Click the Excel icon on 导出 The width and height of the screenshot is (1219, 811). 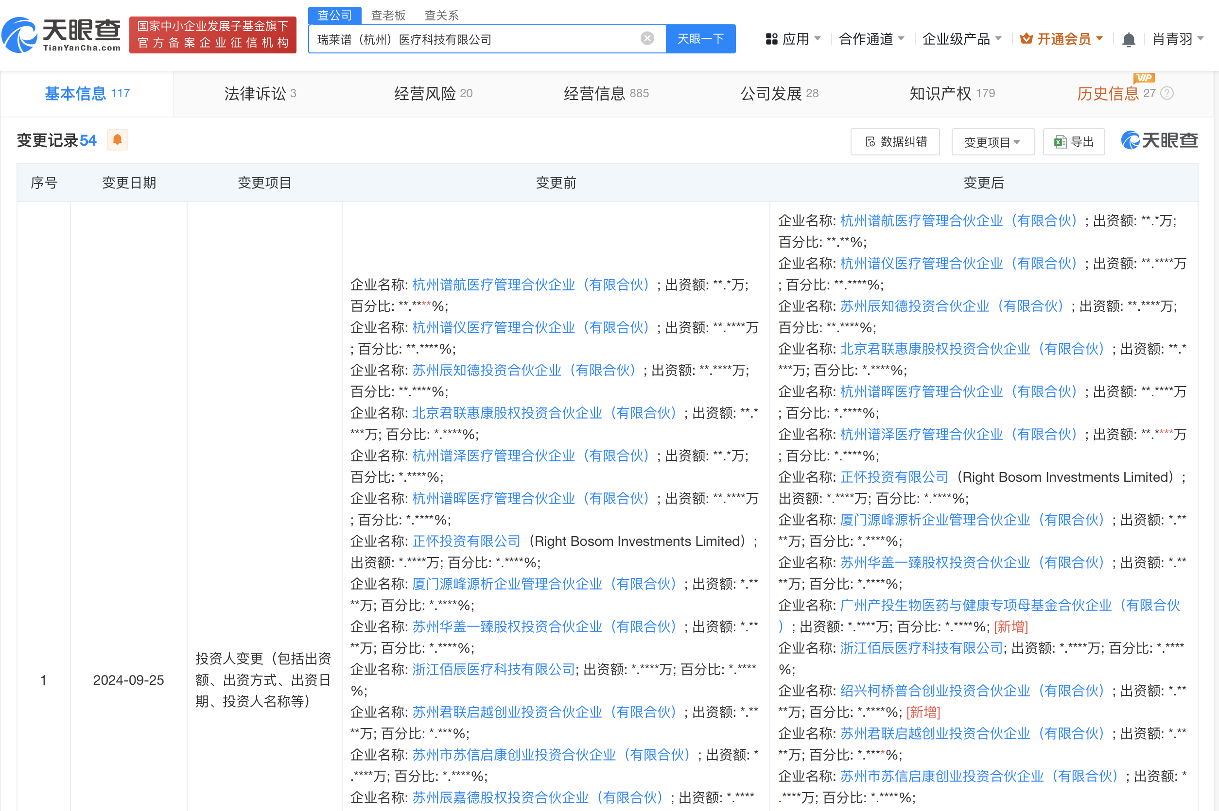[1060, 142]
